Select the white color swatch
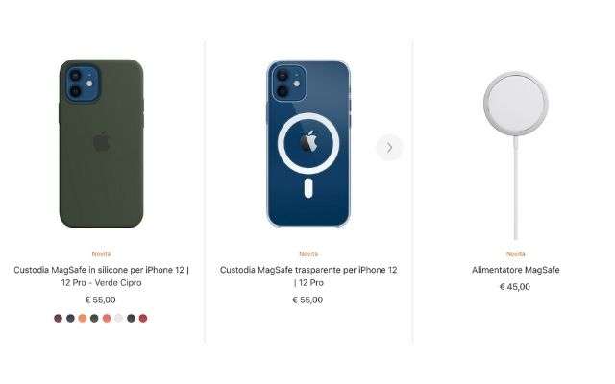The width and height of the screenshot is (615, 384). coord(119,318)
